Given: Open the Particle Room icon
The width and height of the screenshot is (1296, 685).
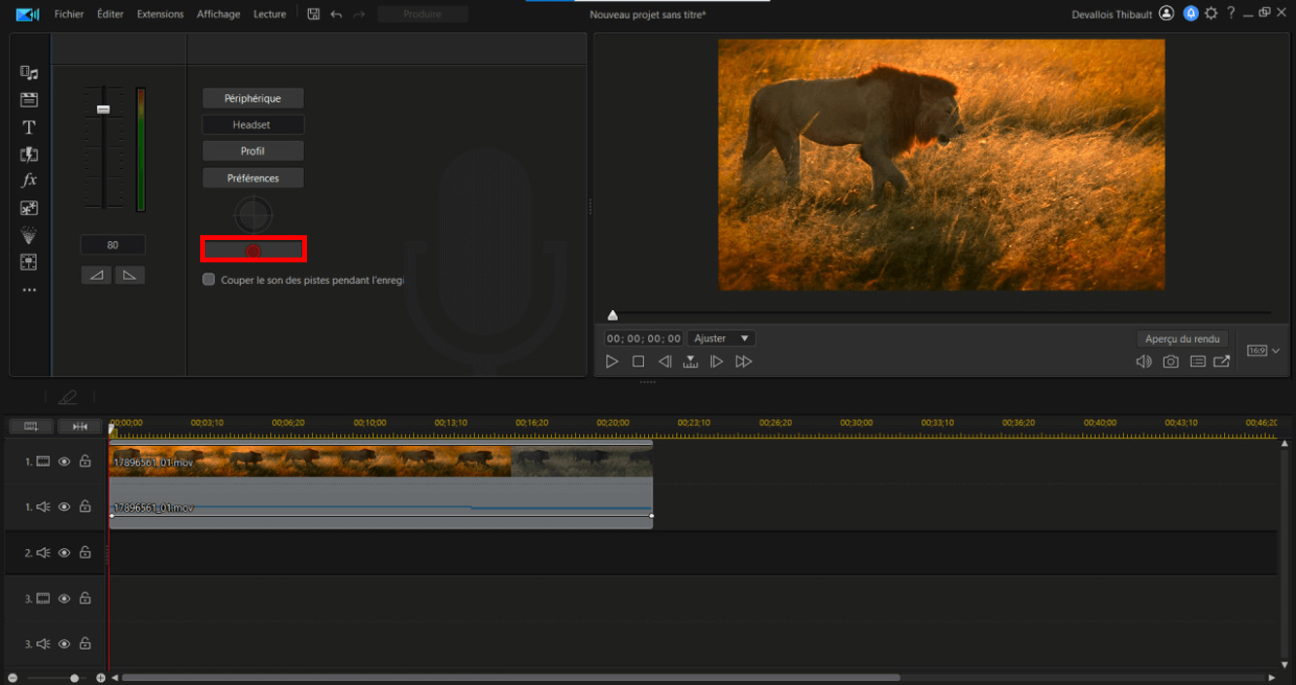Looking at the screenshot, I should (29, 235).
